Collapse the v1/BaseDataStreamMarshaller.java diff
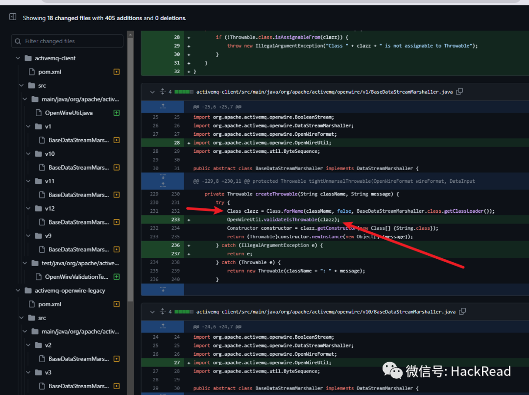Viewport: 529px width, 395px height. pos(152,92)
